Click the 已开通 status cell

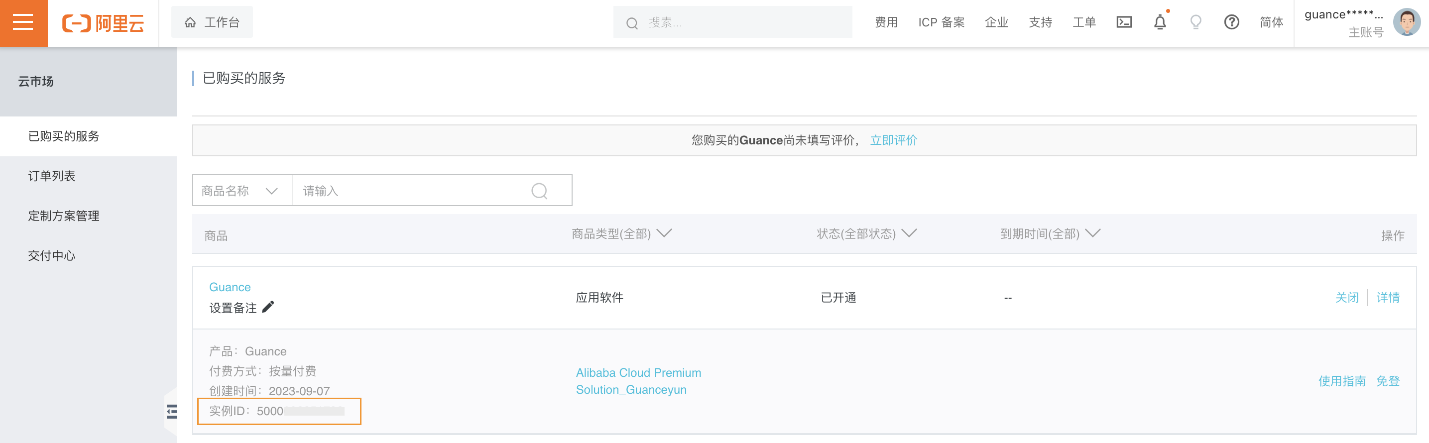(x=838, y=298)
